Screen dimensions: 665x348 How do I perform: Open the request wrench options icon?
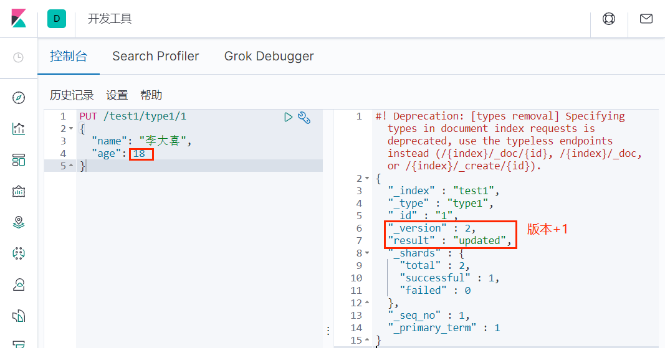[304, 118]
